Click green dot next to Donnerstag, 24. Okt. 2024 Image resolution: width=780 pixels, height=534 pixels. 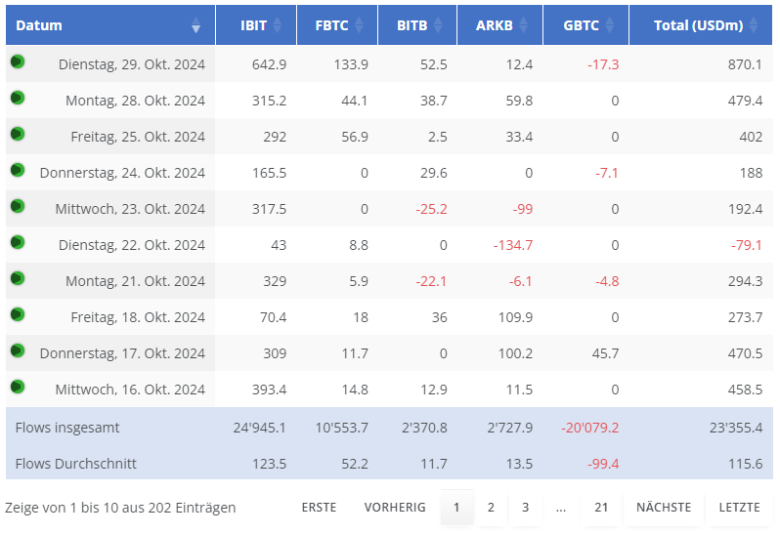pos(18,170)
